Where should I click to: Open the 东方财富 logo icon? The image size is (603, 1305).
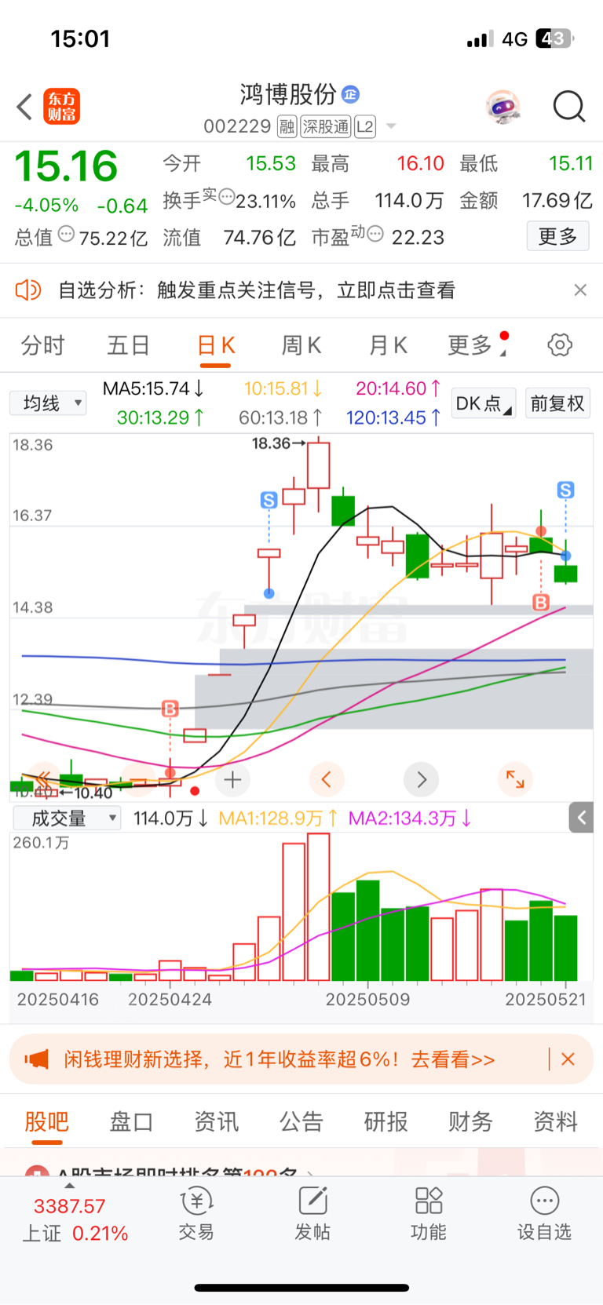pos(61,107)
